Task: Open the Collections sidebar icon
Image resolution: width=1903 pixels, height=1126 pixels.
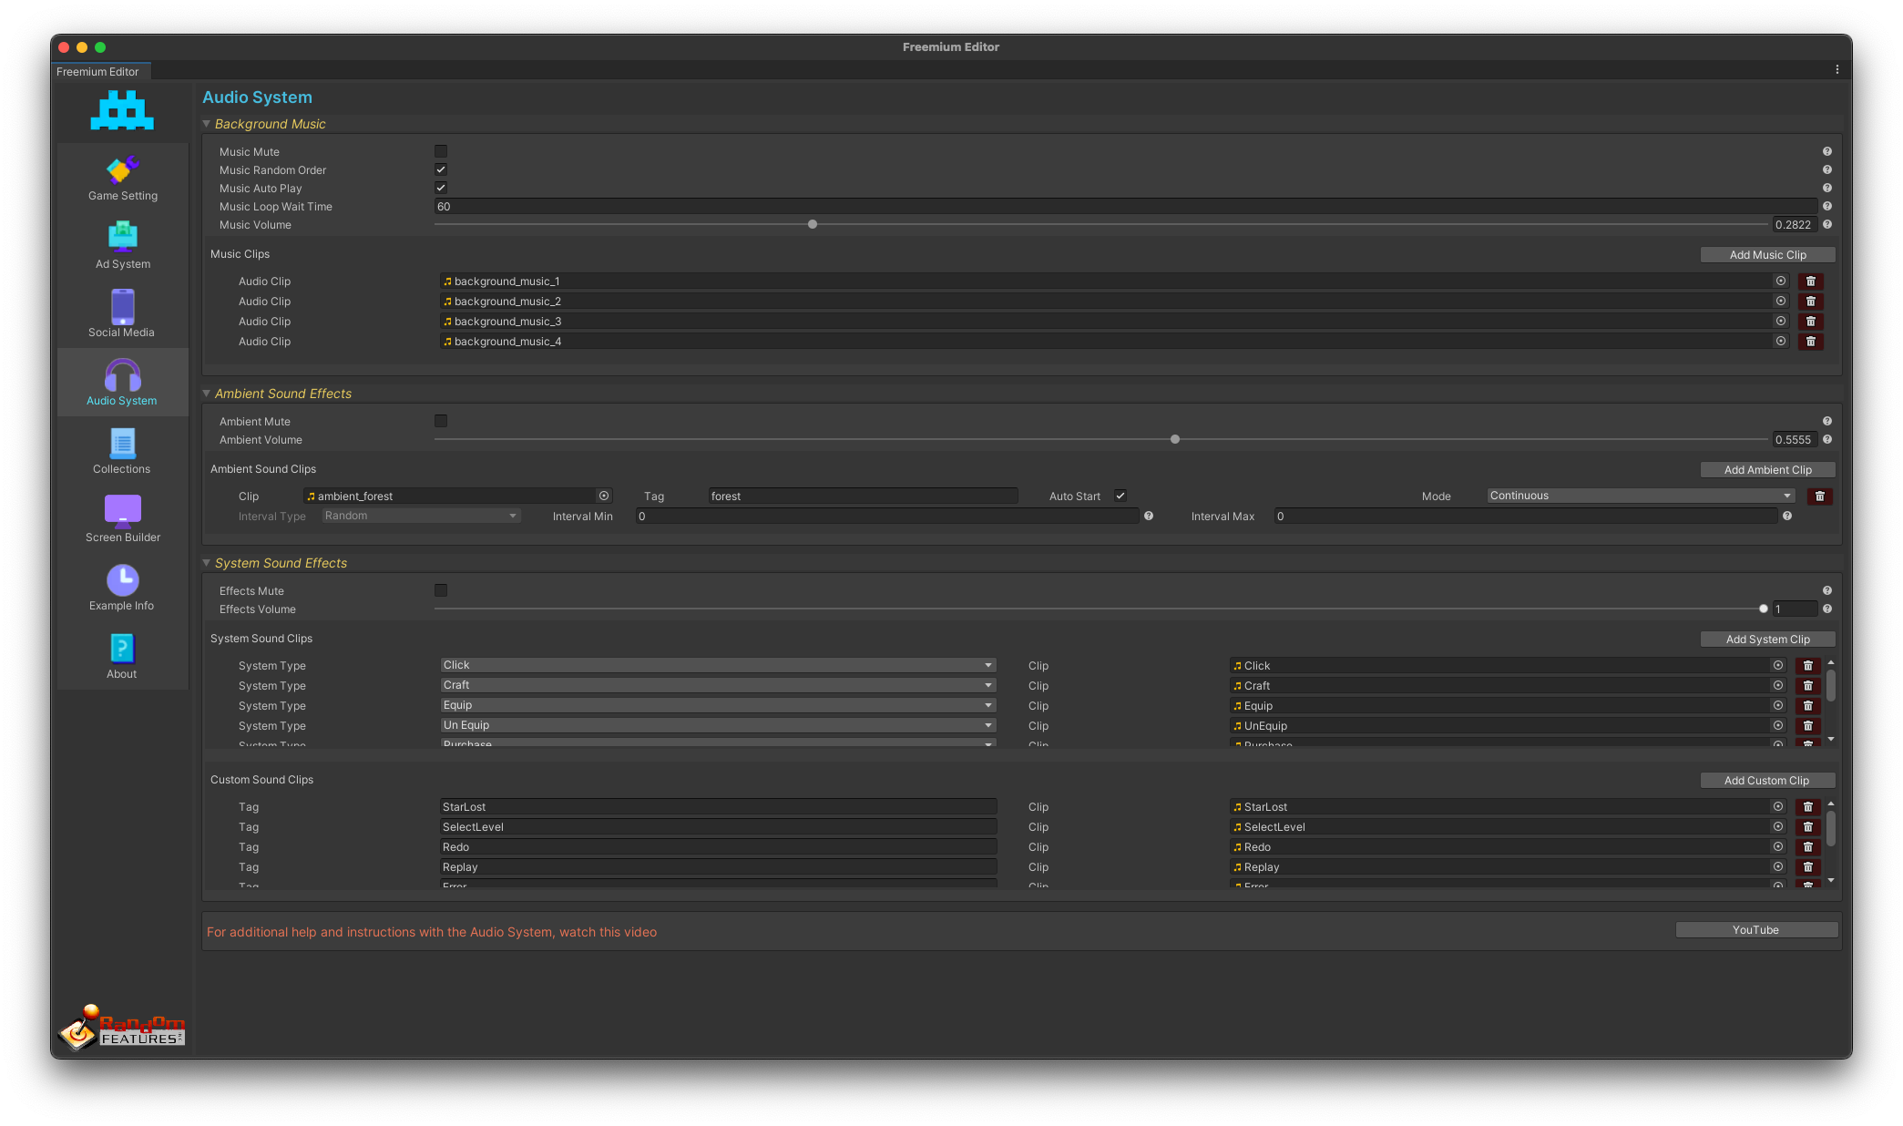Action: [122, 443]
